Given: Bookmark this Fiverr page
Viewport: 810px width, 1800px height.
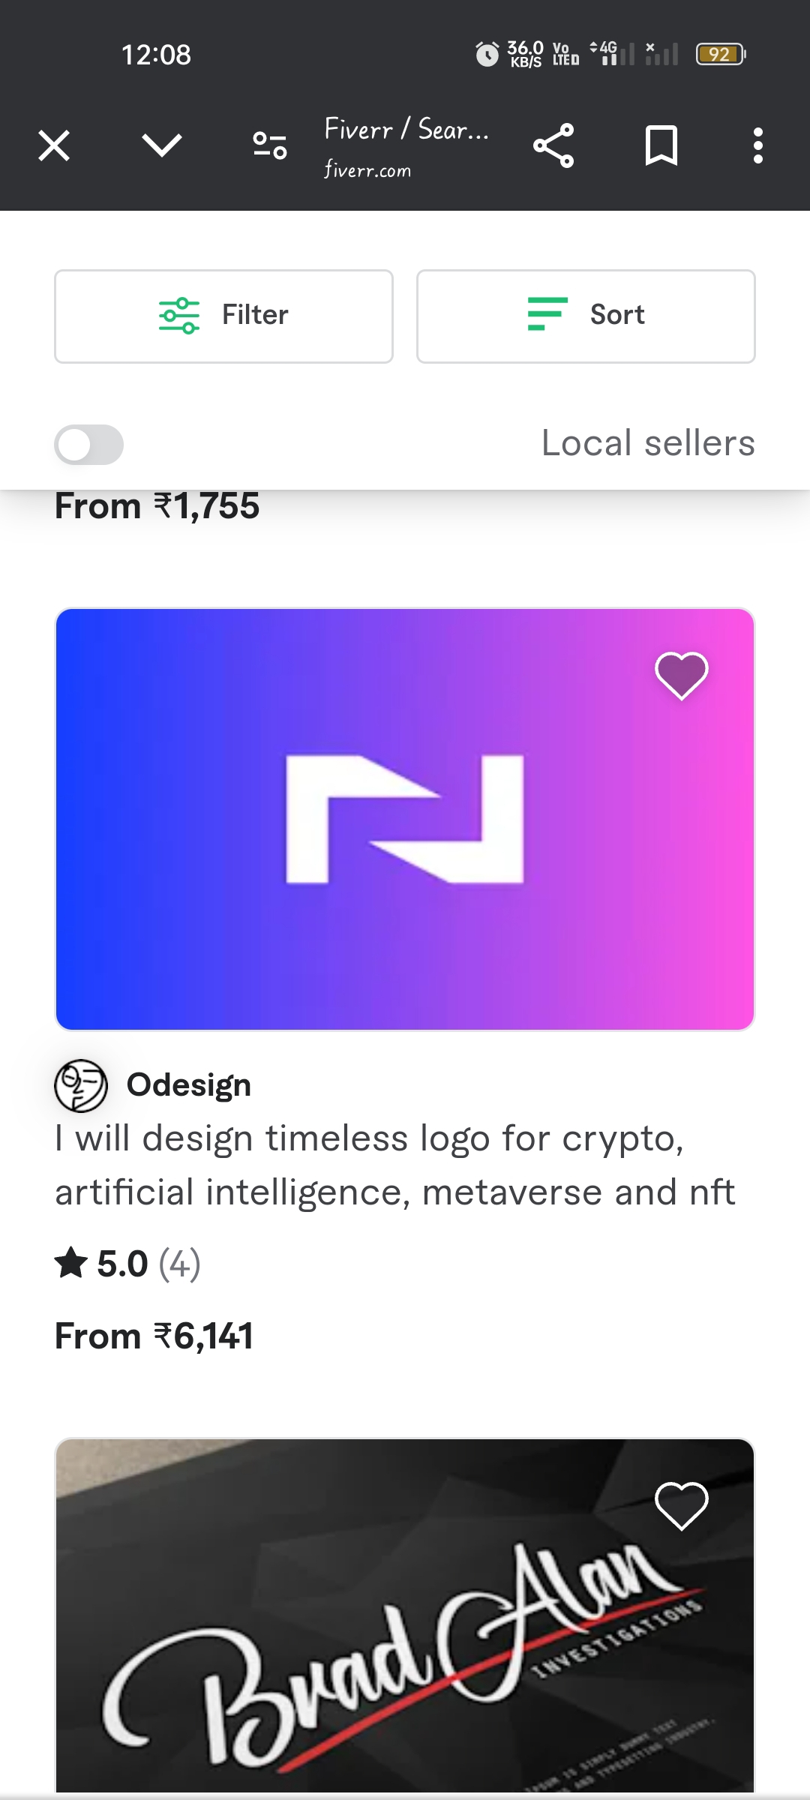Looking at the screenshot, I should pos(661,145).
